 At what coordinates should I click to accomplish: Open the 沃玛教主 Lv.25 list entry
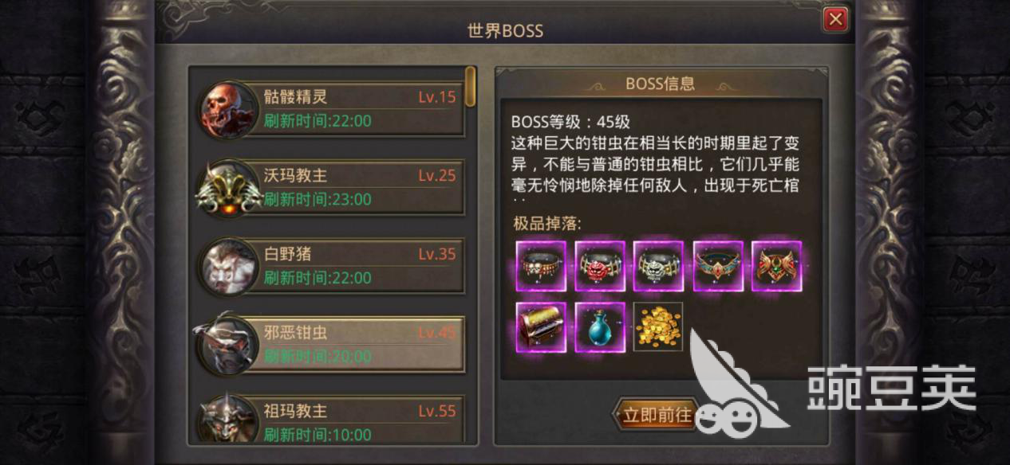click(x=332, y=187)
